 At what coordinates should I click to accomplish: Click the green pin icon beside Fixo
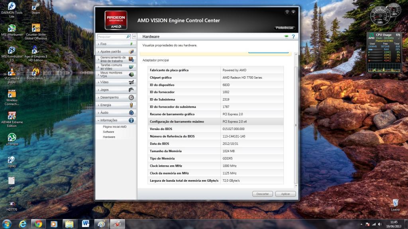131,44
